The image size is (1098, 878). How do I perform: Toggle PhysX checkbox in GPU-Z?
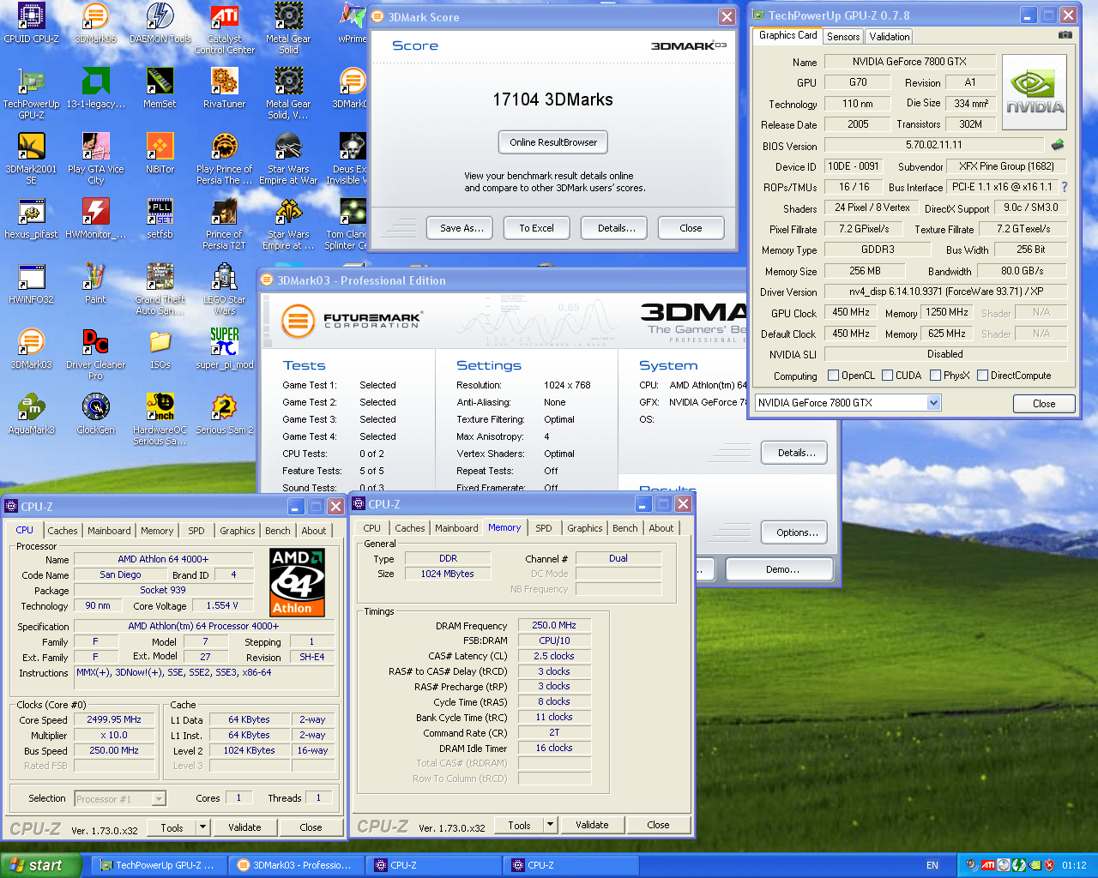935,376
